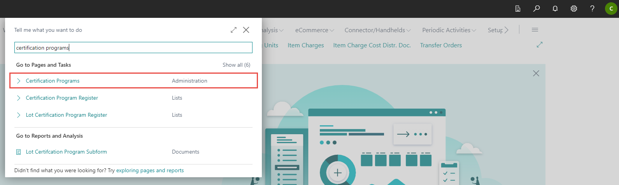
Task: Open Certification Program Register result
Action: [x=62, y=98]
